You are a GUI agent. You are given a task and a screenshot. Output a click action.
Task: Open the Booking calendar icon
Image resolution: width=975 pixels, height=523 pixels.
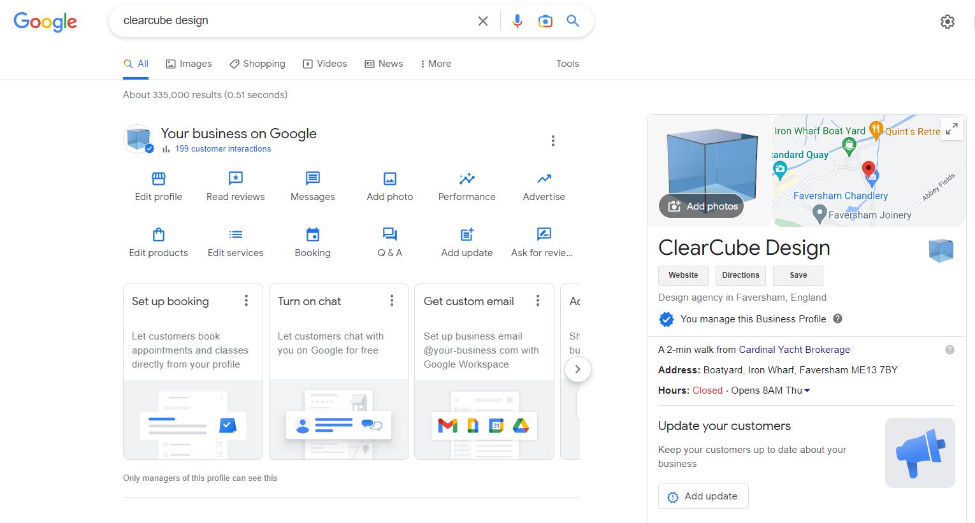tap(312, 234)
